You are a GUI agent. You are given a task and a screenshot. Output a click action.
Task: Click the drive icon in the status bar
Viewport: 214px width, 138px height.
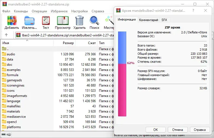click(x=4, y=134)
